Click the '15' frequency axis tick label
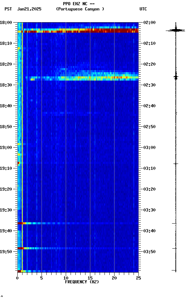191x300 pixels. point(90,278)
